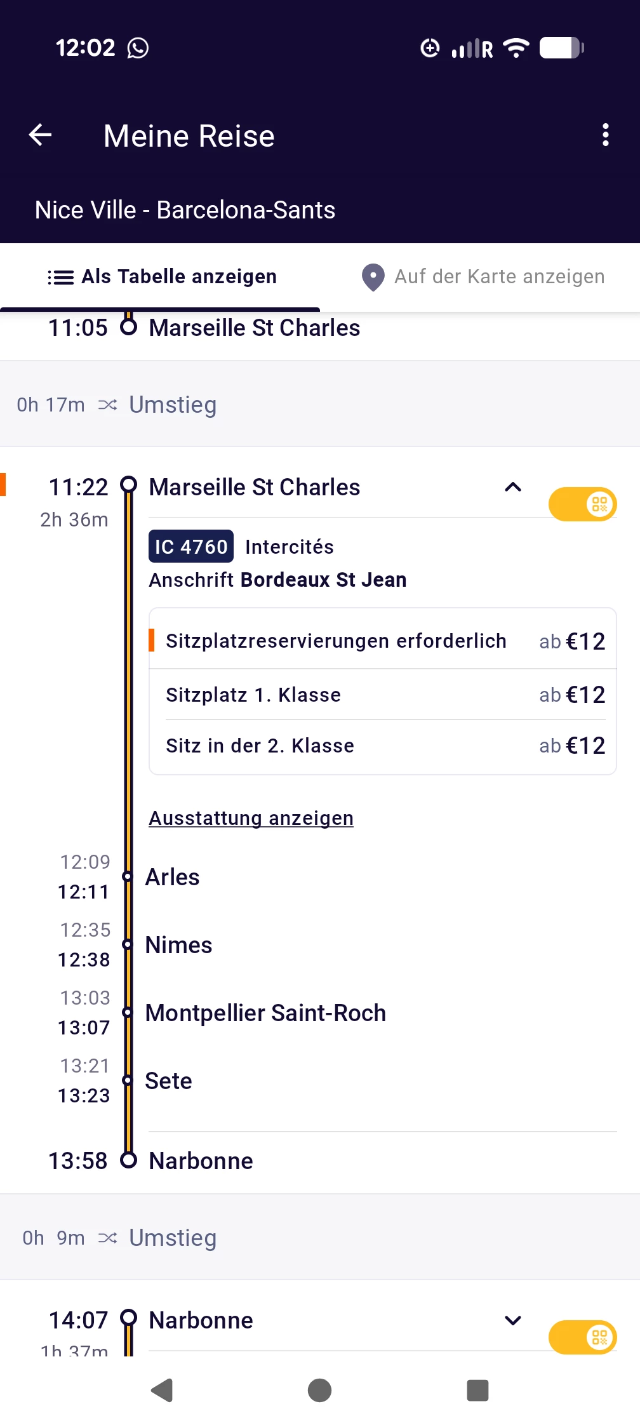The height and width of the screenshot is (1425, 640).
Task: Tap the Umstieg transfer icon at 0h 9m
Action: click(107, 1238)
